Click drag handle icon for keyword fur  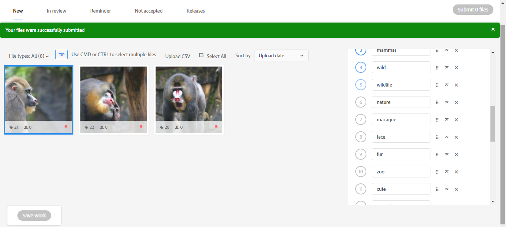(x=437, y=155)
